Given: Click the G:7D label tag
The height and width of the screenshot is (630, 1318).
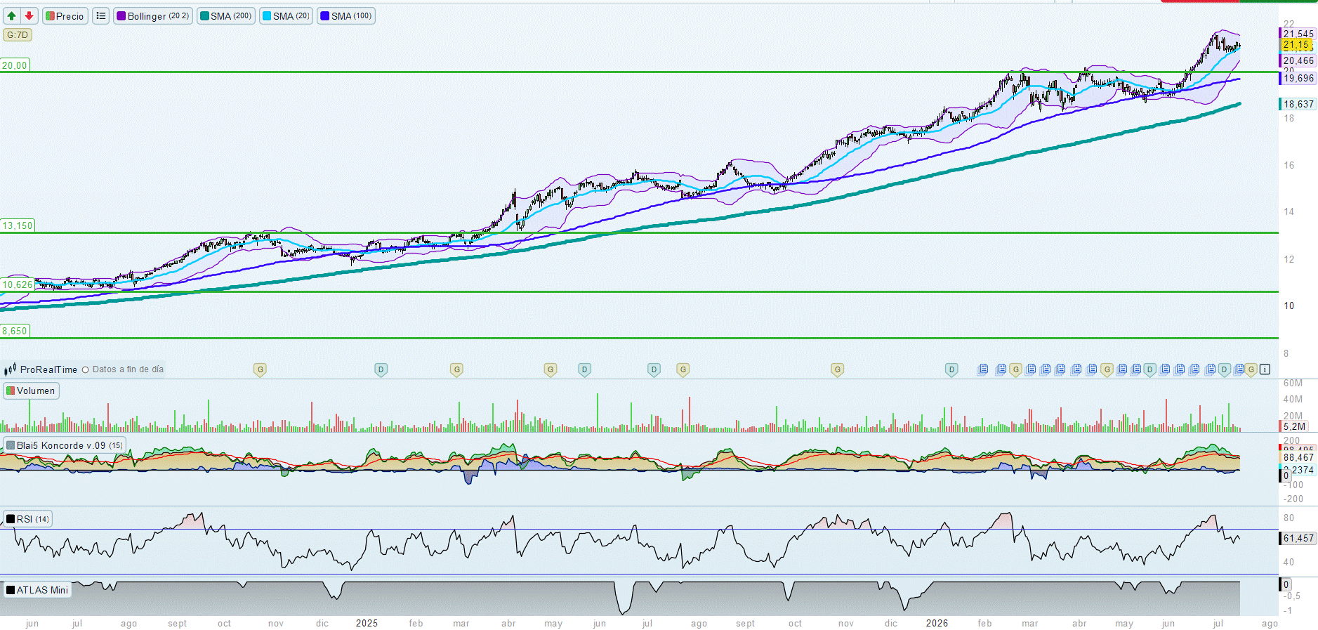Looking at the screenshot, I should pos(18,35).
